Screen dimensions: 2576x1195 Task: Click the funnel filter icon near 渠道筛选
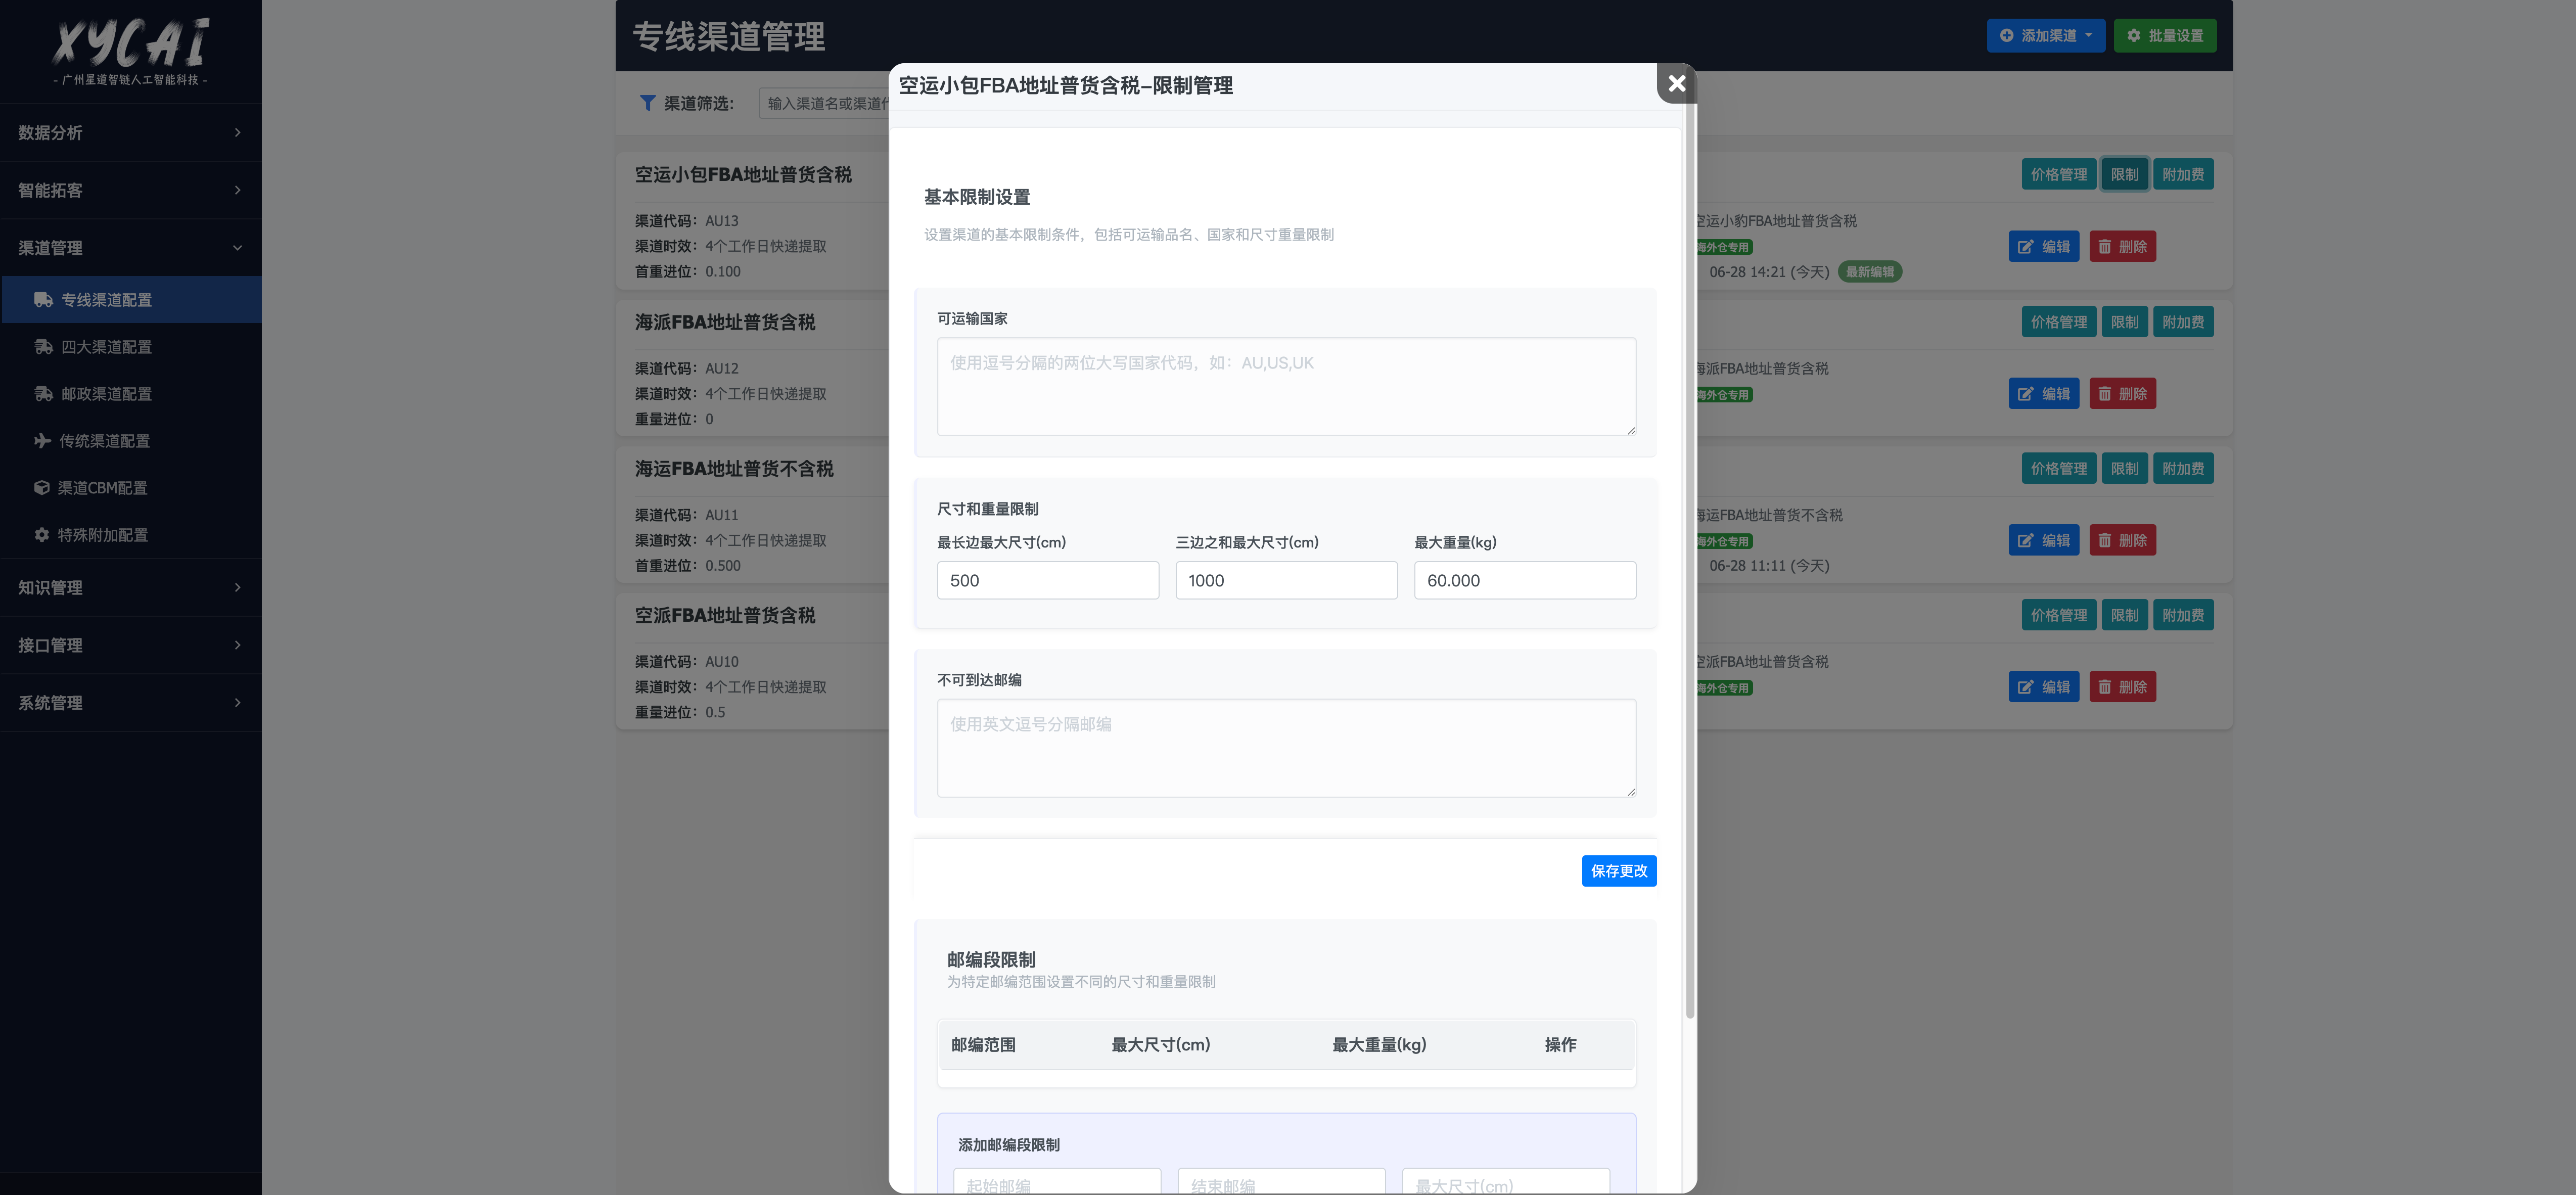click(x=647, y=103)
